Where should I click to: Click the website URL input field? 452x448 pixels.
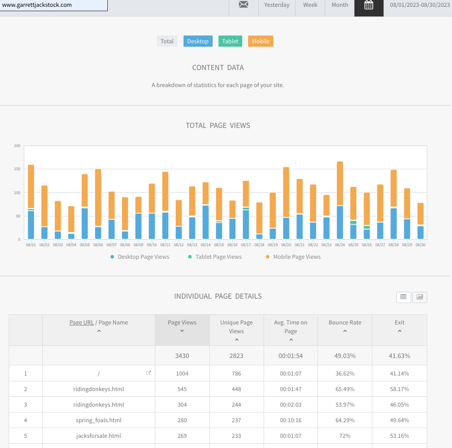pyautogui.click(x=53, y=5)
